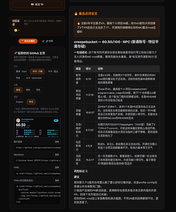Viewport: 176px width, 212px height.
Task: Click the creepebucket — 60.50/100 title
Action: 116,44
